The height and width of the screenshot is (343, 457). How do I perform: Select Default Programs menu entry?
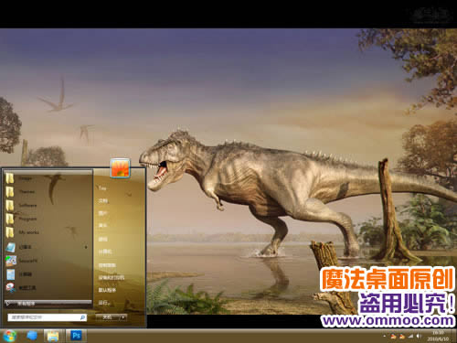107,290
